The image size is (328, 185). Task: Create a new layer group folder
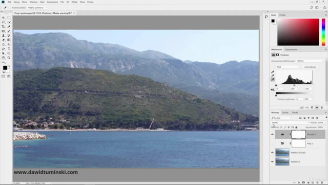pos(313,183)
